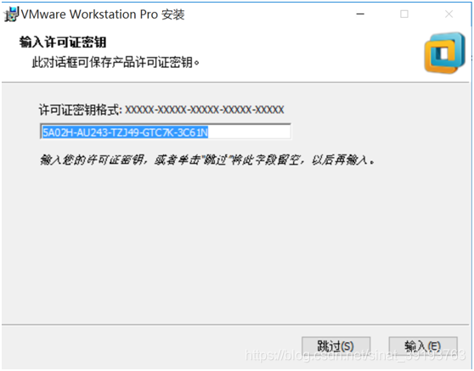Click the installer icon in the title bar
Viewport: 474px width, 371px height.
click(x=12, y=14)
